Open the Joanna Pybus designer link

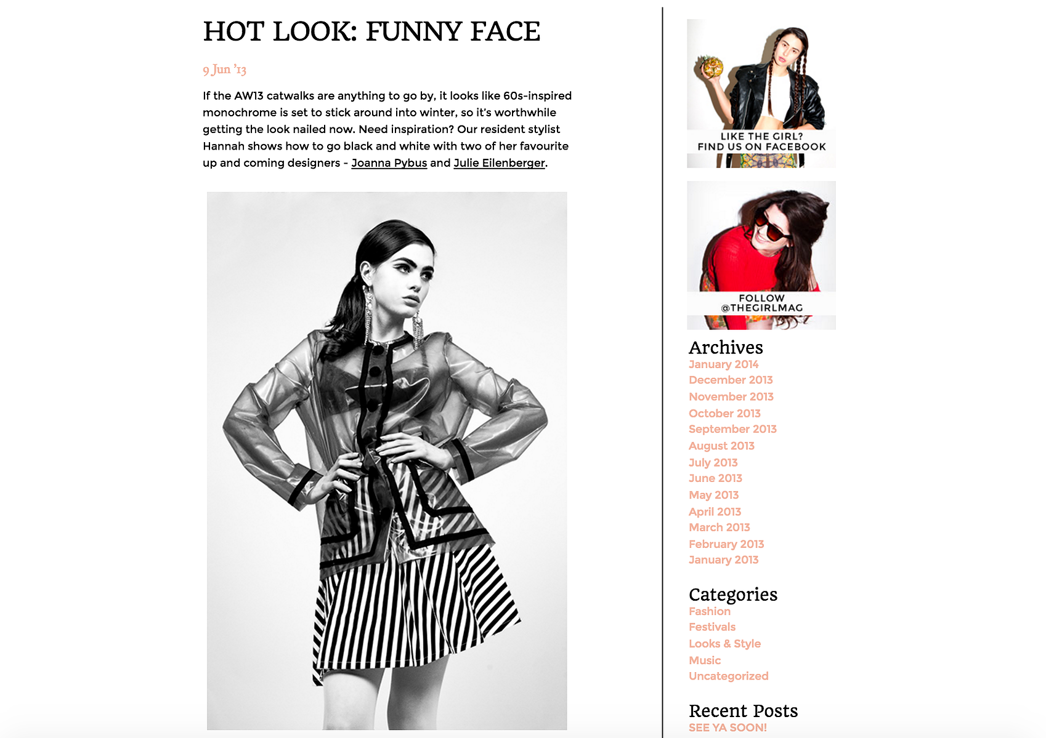coord(389,163)
